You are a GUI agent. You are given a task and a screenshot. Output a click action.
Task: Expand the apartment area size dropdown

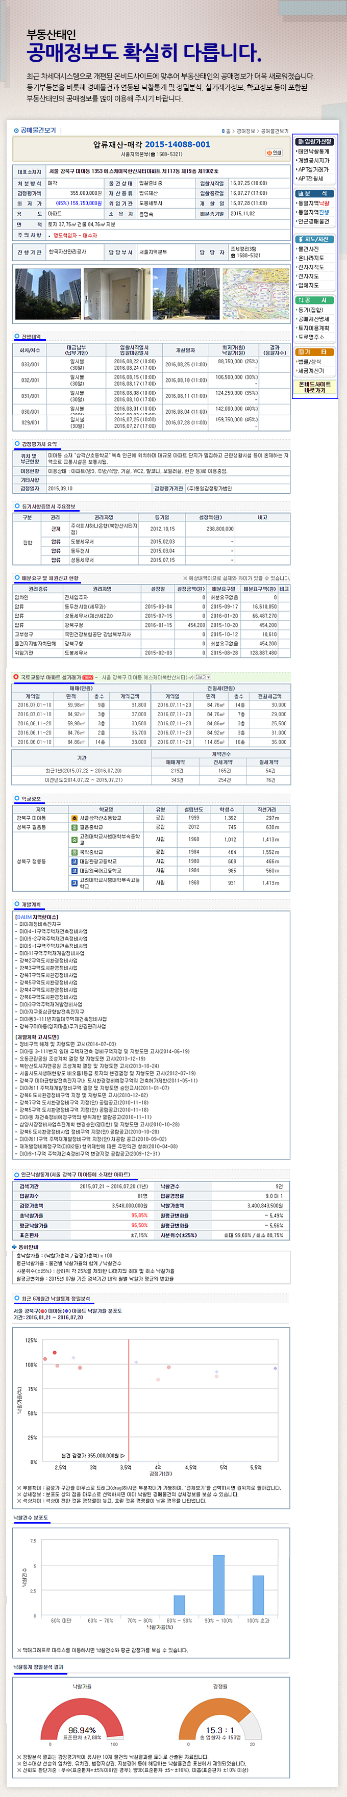(203, 677)
